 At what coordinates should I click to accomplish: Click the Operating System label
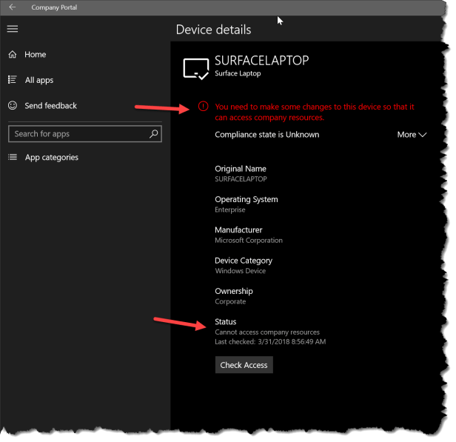246,199
